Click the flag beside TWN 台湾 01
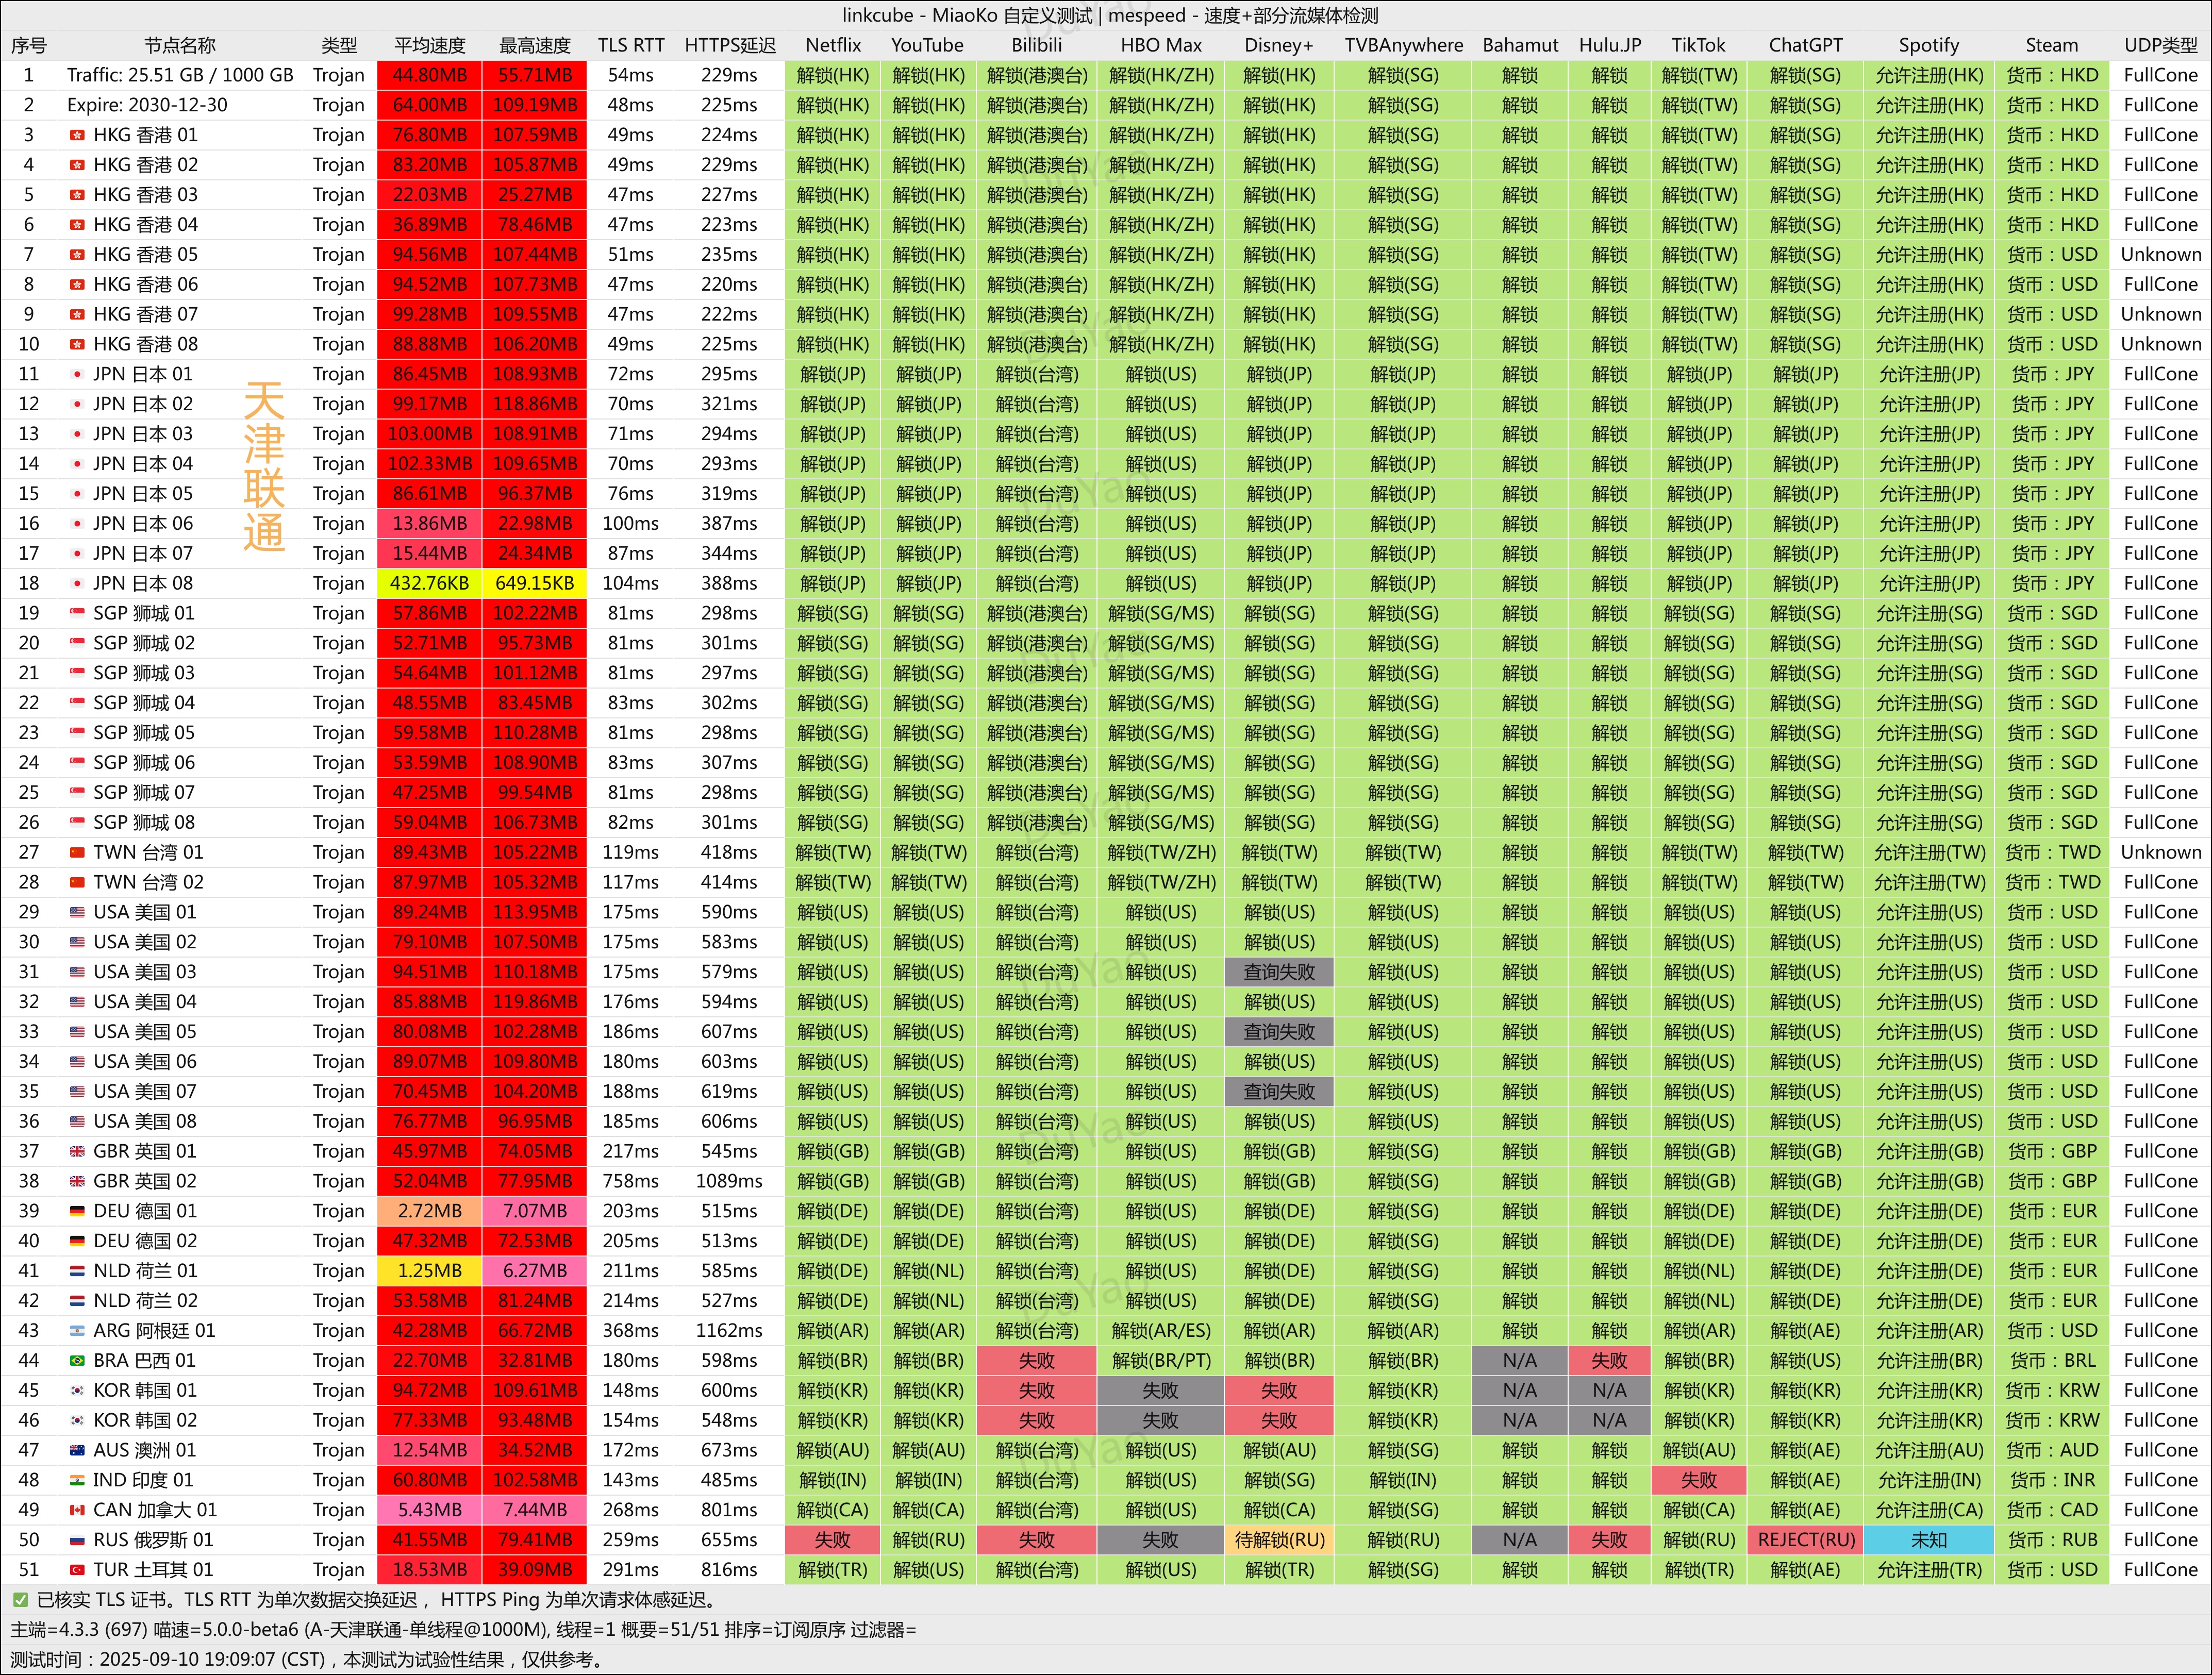 click(77, 853)
